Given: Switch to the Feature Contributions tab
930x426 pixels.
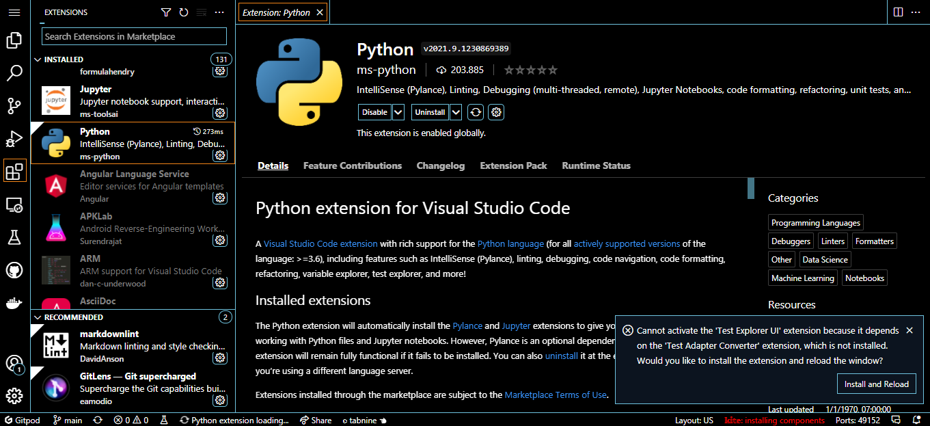Looking at the screenshot, I should (353, 165).
